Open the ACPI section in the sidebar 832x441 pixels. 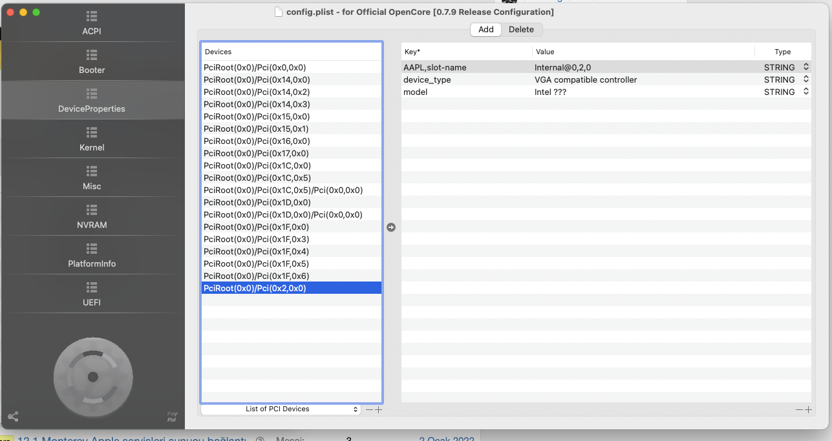coord(92,23)
